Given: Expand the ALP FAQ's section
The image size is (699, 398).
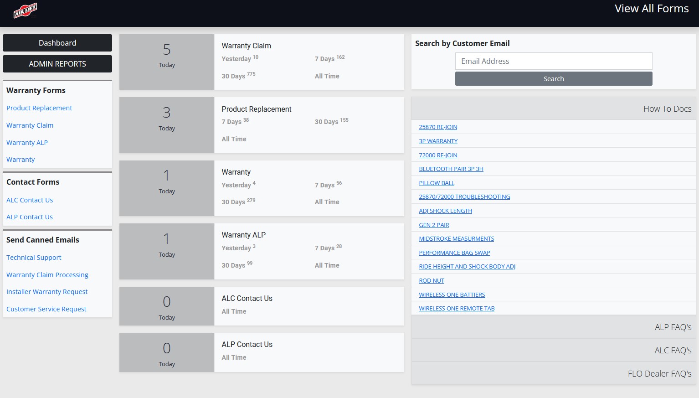Looking at the screenshot, I should (554, 327).
